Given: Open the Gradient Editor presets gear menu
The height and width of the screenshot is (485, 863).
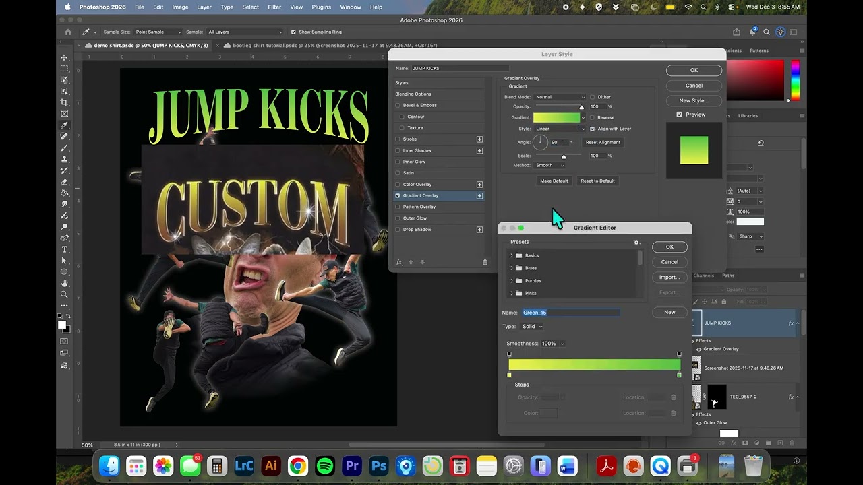Looking at the screenshot, I should [636, 243].
